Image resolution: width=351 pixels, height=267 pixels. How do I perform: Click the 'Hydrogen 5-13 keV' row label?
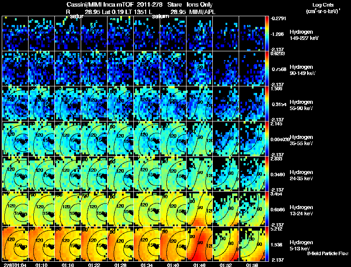pyautogui.click(x=301, y=246)
